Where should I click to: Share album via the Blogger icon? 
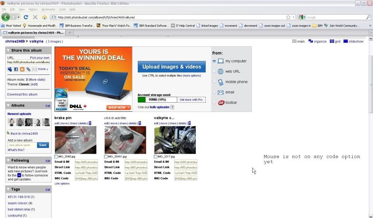22,69
